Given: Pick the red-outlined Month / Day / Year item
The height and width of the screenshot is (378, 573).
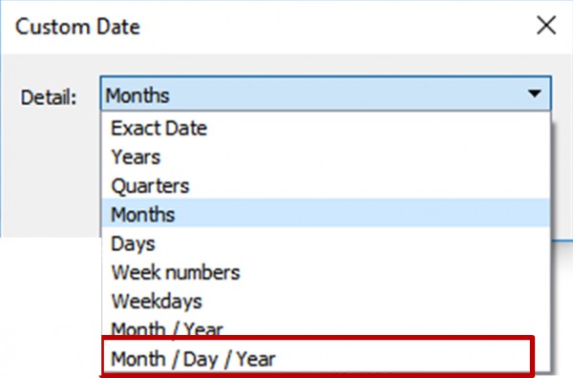Looking at the screenshot, I should click(x=317, y=359).
